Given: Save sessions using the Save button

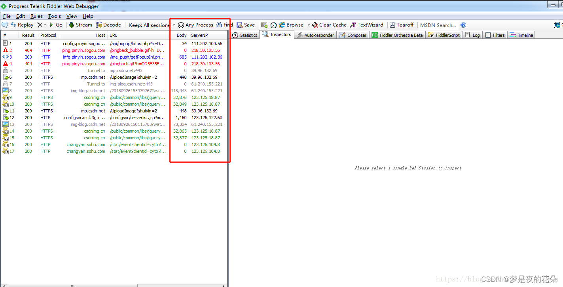Looking at the screenshot, I should click(246, 25).
